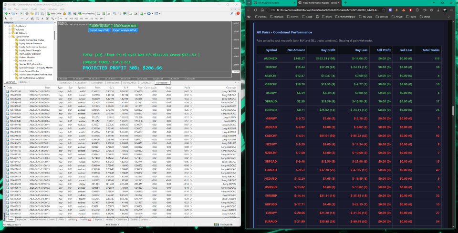Switch to MT4 Strategy Report browser tab
Viewport: 458px width, 233px height.
[269, 3]
